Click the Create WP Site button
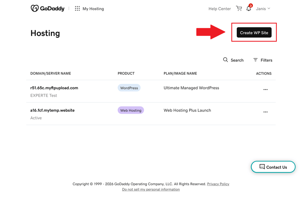This screenshot has width=302, height=198. [254, 32]
